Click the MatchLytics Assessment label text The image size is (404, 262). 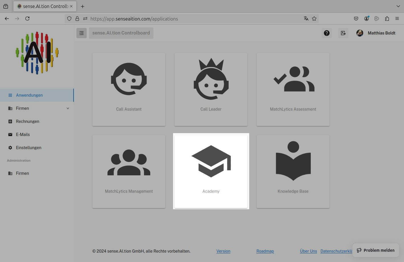(x=293, y=109)
